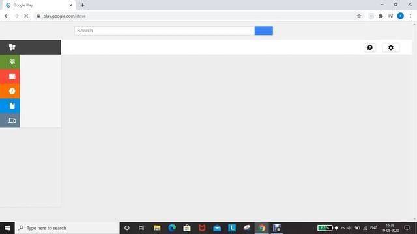Focus the Google Play Search field
This screenshot has height=234, width=417.
pos(164,31)
